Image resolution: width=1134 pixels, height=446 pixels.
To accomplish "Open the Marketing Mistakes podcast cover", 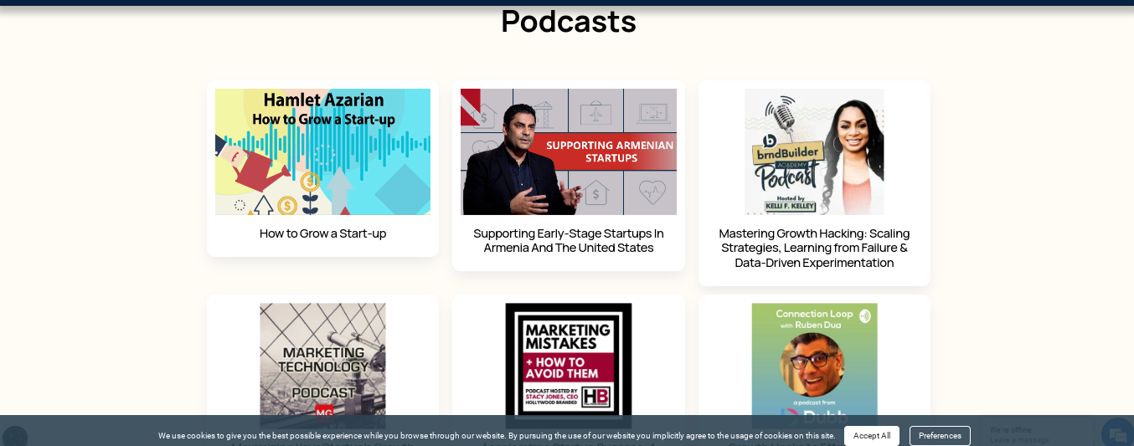I will [569, 366].
